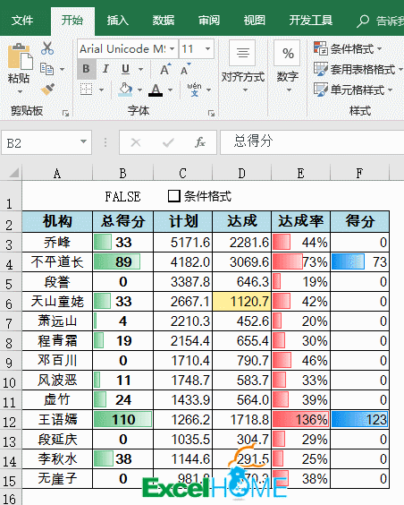Open the alignment (对齐方式) group
The height and width of the screenshot is (505, 404).
243,66
